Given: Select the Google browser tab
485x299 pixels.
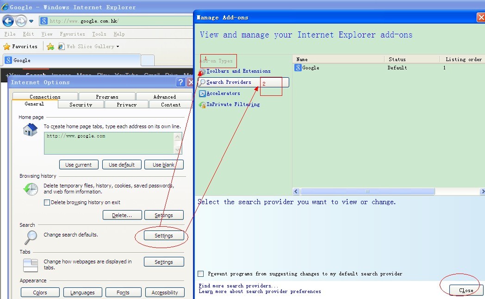Looking at the screenshot, I should [x=72, y=60].
